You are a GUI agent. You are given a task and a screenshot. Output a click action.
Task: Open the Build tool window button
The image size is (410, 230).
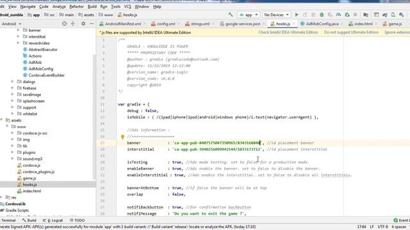coord(29,220)
